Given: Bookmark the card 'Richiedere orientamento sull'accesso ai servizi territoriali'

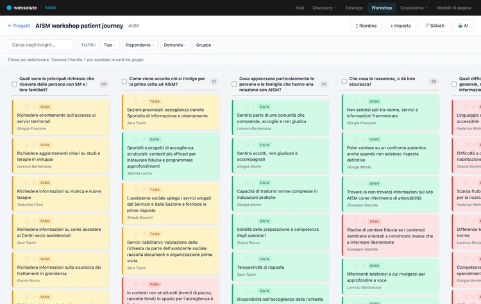Looking at the screenshot, I should [x=27, y=106].
